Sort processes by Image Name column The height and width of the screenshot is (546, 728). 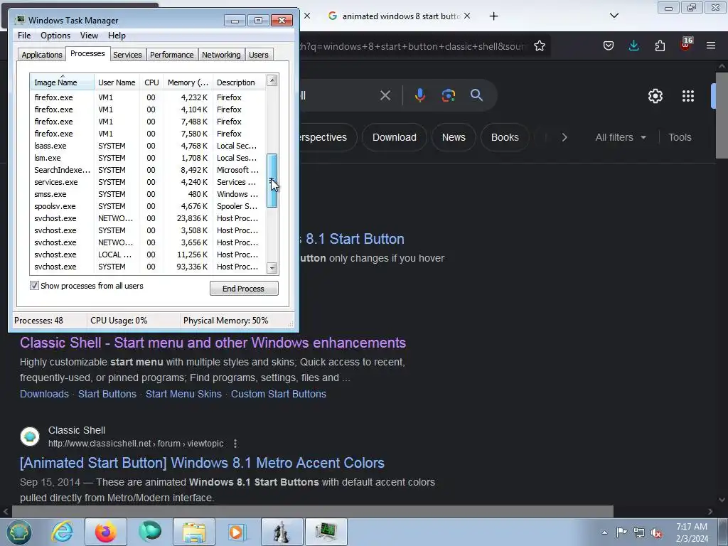point(63,82)
